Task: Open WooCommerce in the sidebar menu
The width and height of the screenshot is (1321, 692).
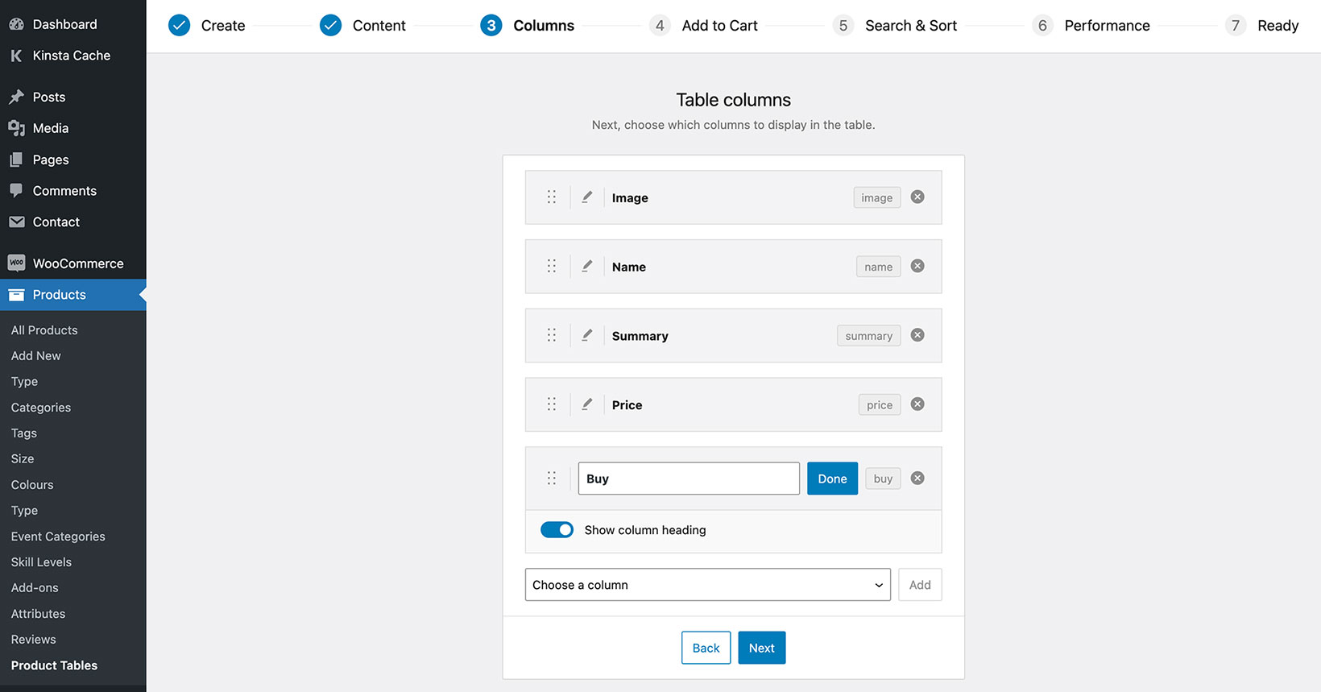Action: pyautogui.click(x=77, y=263)
